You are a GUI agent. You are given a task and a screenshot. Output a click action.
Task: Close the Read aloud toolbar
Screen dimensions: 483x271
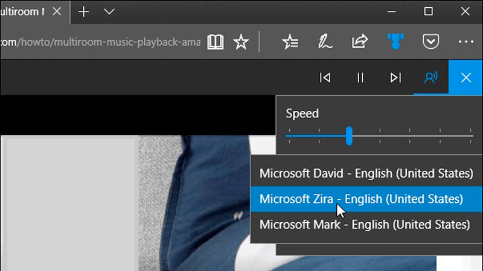pos(465,78)
